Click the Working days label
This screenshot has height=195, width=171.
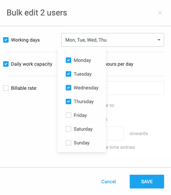point(25,40)
